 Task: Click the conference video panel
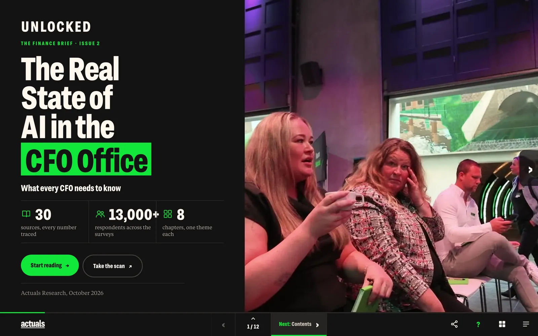[391, 156]
